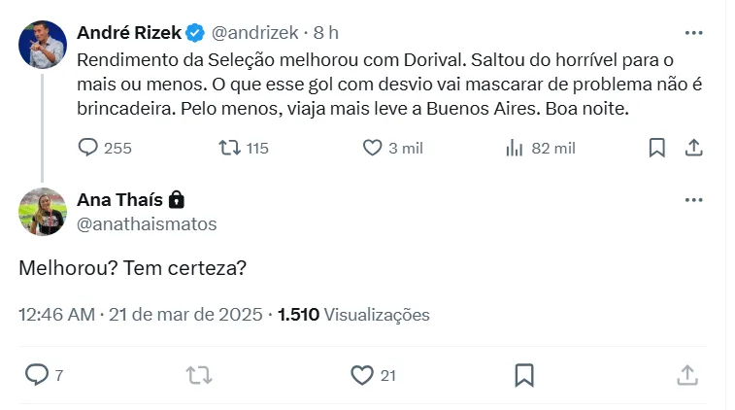Viewport: 735px width, 410px height.
Task: Open André Rizek's profile picture
Action: click(x=43, y=45)
